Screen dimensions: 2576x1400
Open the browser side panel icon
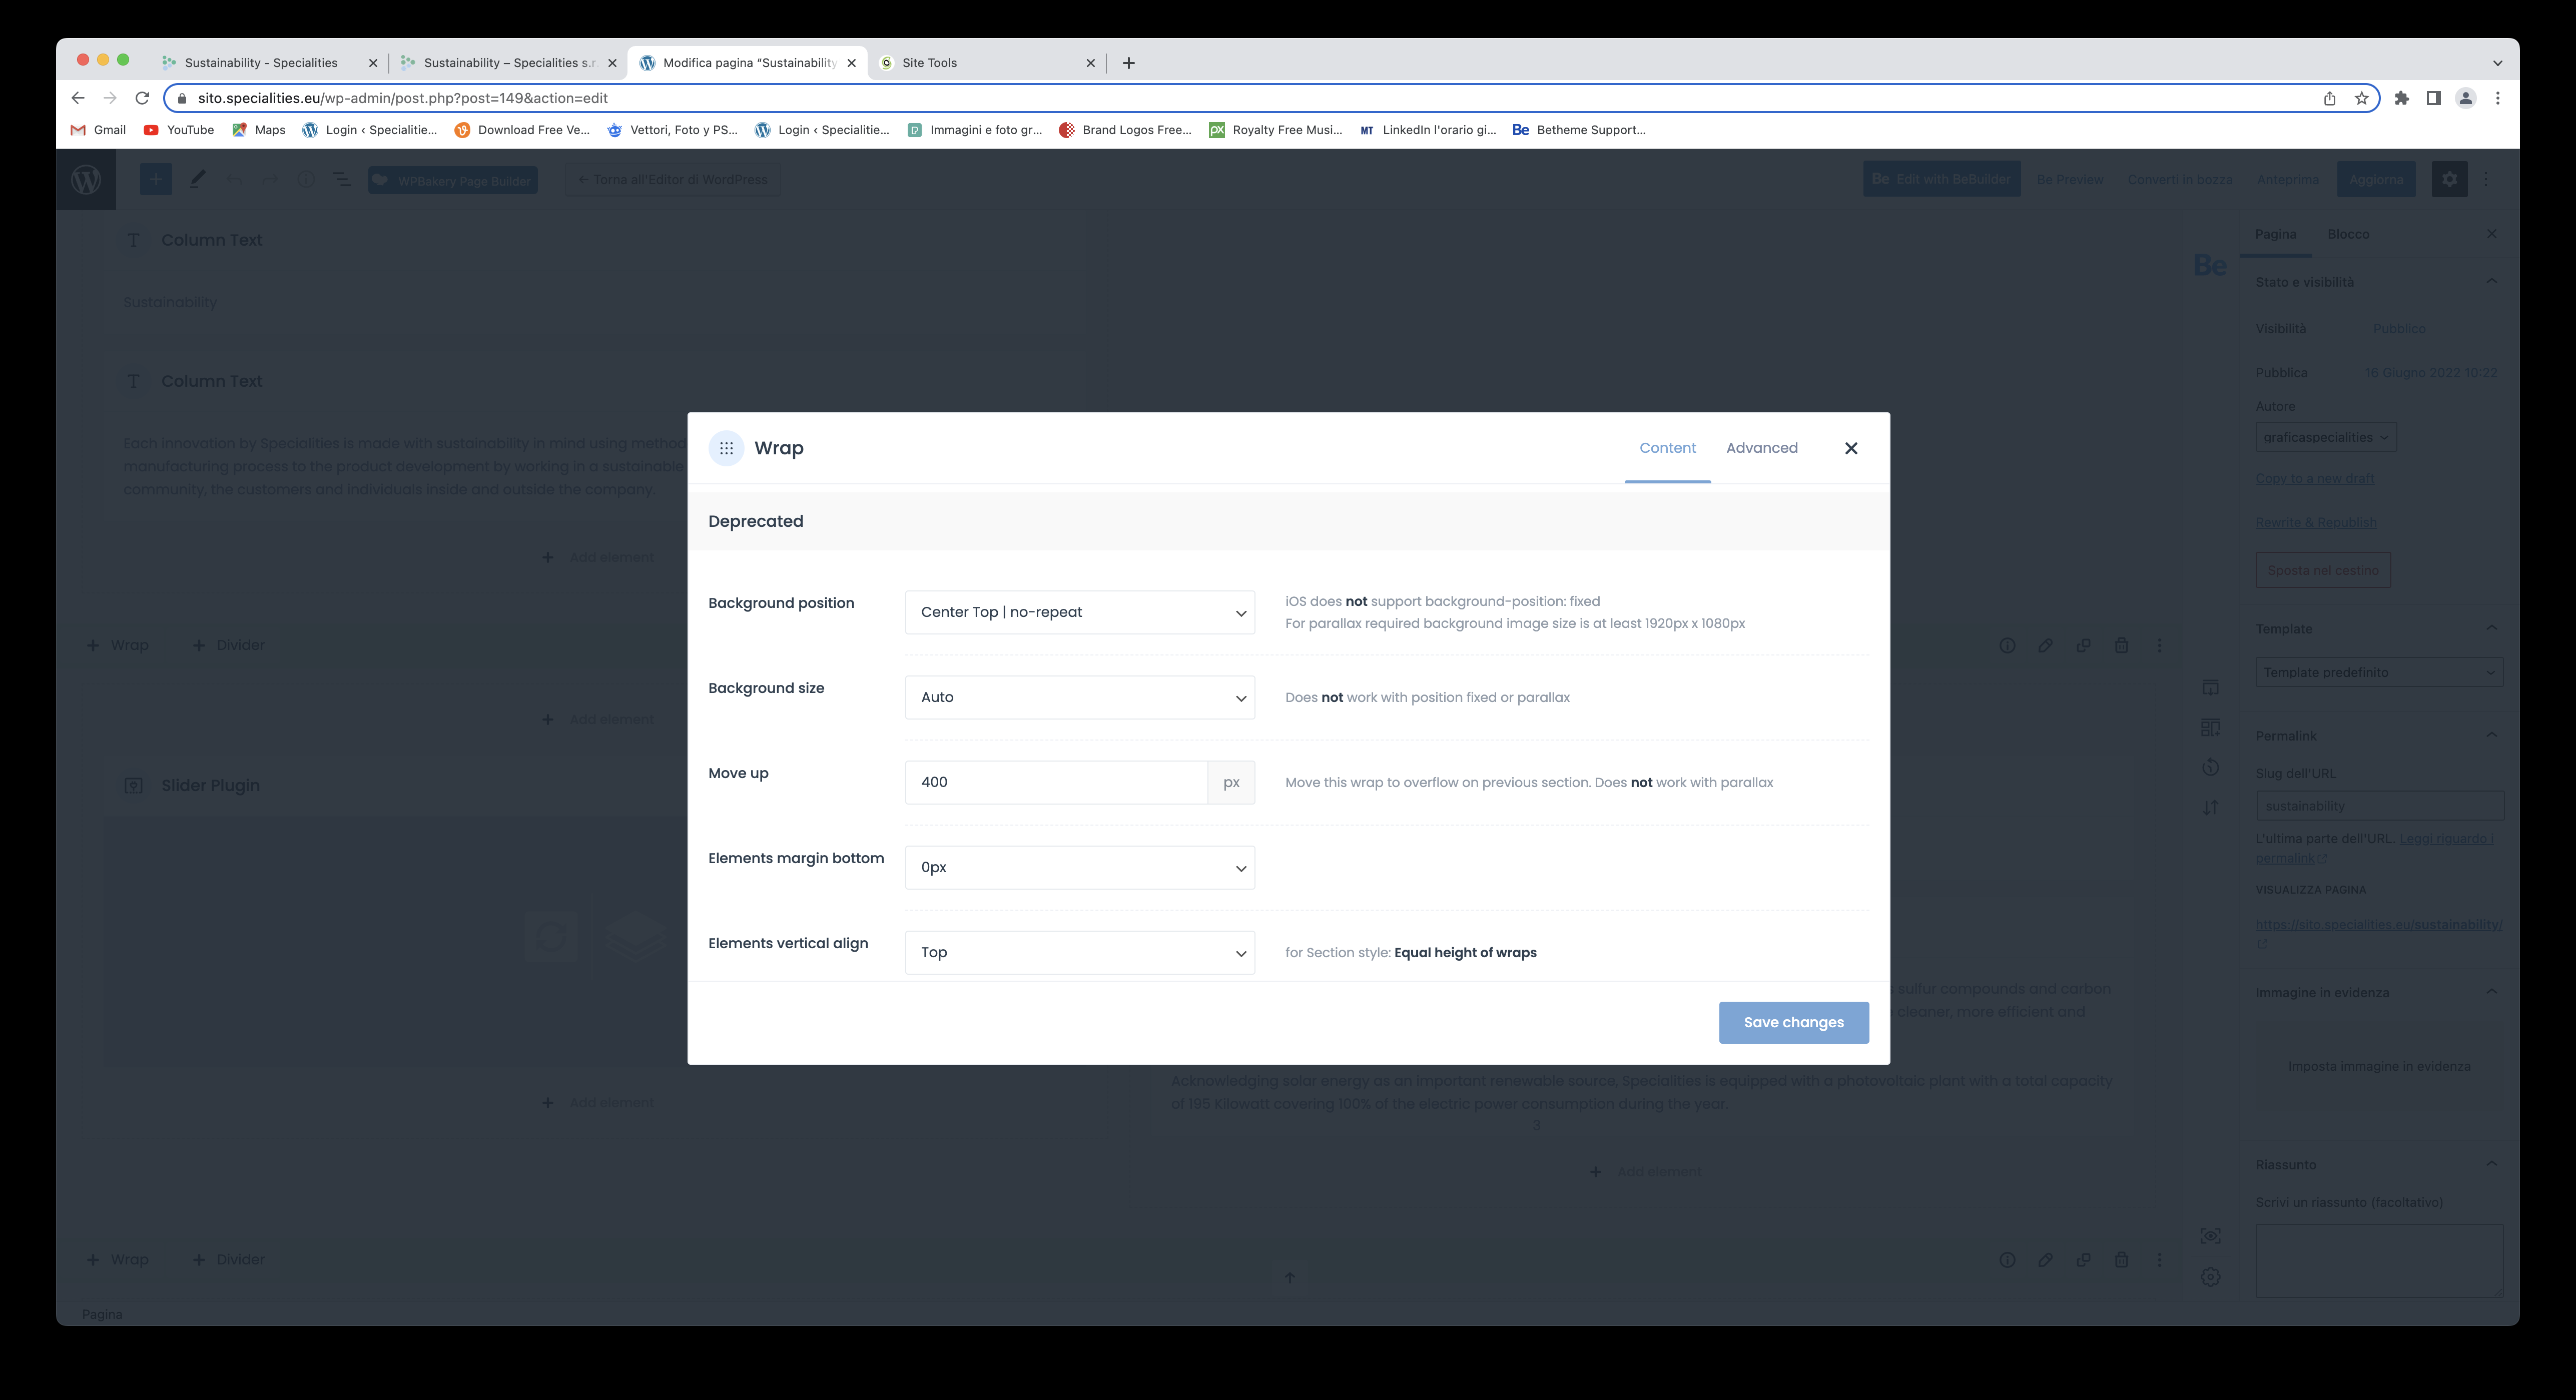[x=2433, y=98]
